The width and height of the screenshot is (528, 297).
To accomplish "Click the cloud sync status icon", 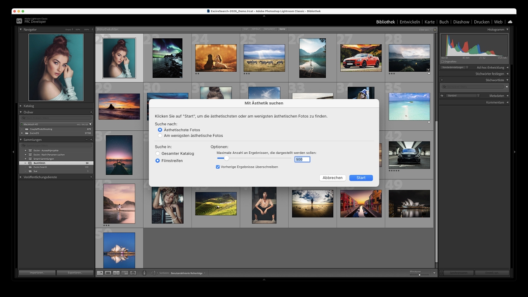I will 510,22.
